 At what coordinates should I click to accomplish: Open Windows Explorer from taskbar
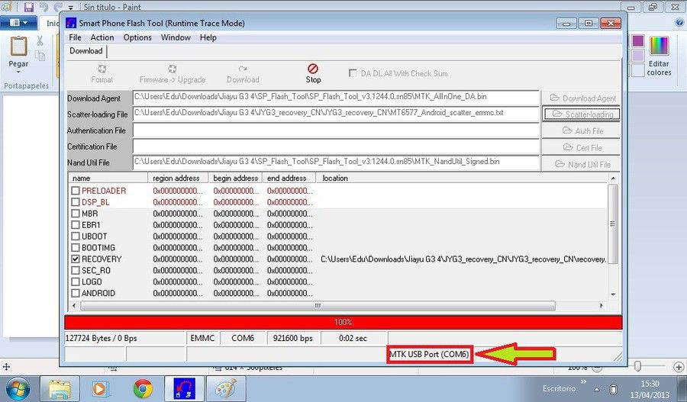point(60,388)
